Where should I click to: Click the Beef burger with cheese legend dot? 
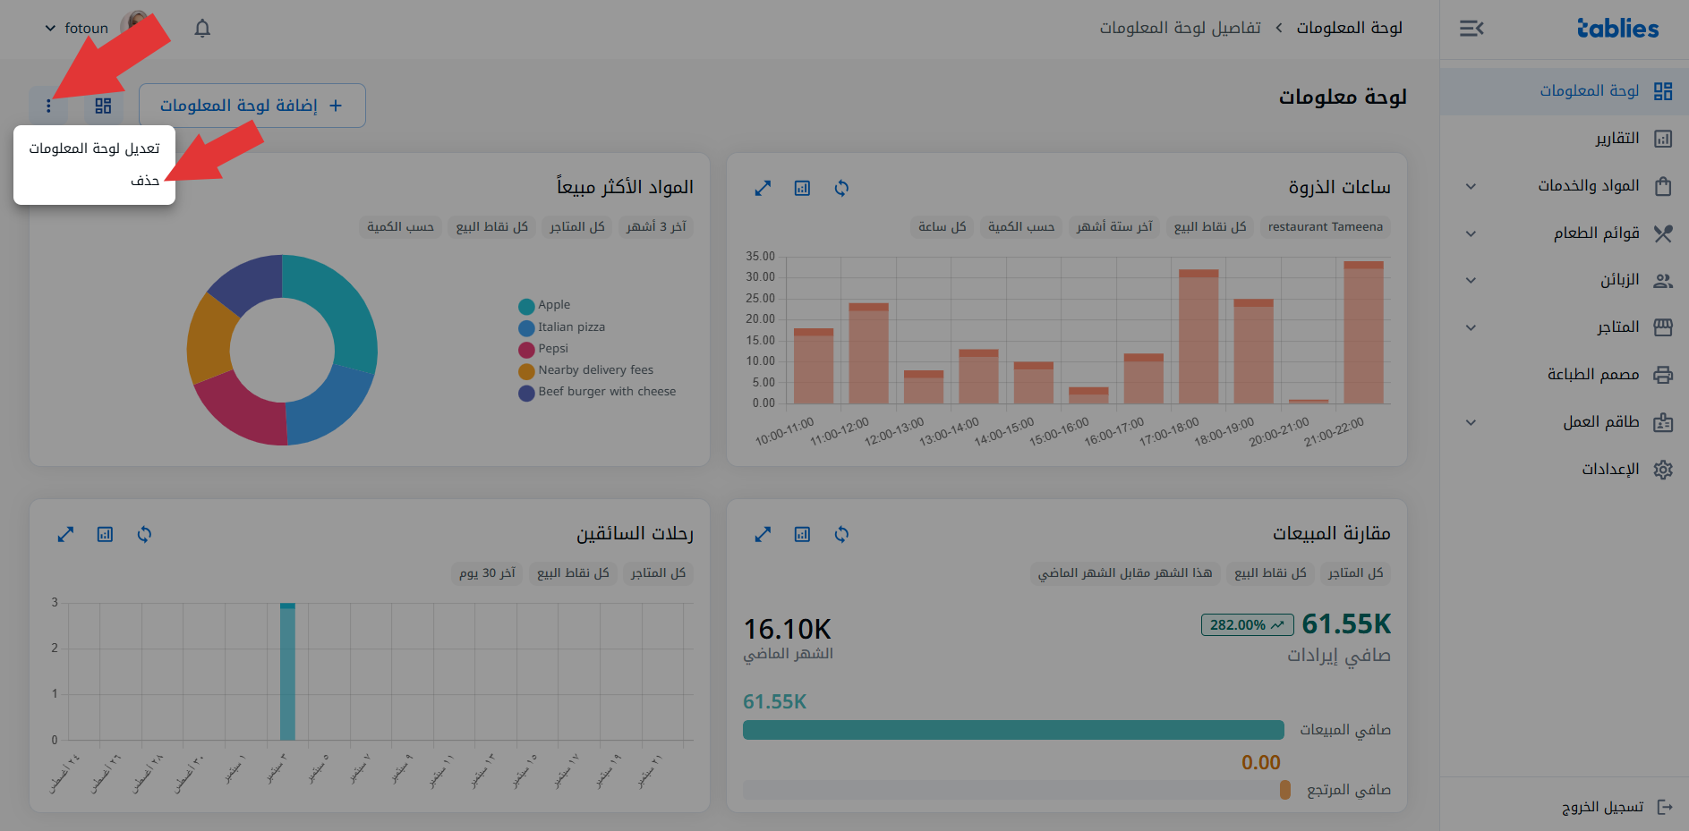click(x=526, y=393)
